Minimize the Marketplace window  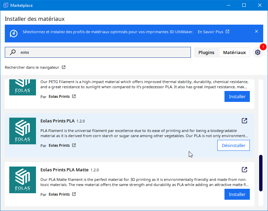point(229,5)
